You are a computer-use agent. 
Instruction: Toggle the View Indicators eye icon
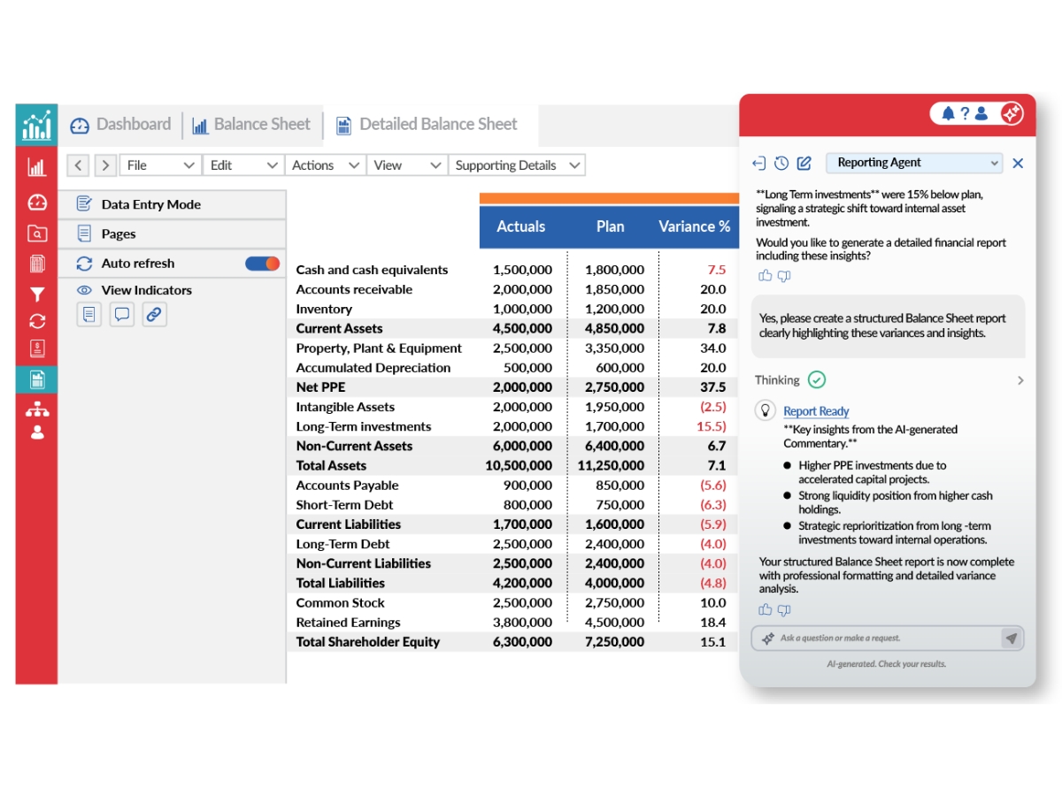click(x=84, y=290)
